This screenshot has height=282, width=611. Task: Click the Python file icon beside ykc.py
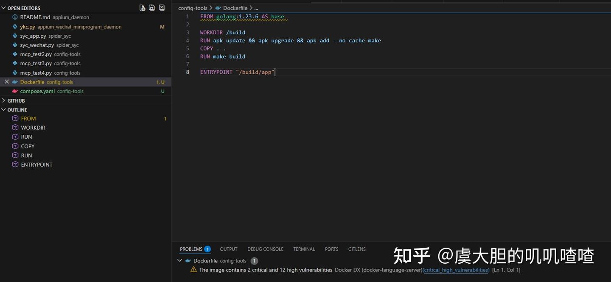point(15,26)
